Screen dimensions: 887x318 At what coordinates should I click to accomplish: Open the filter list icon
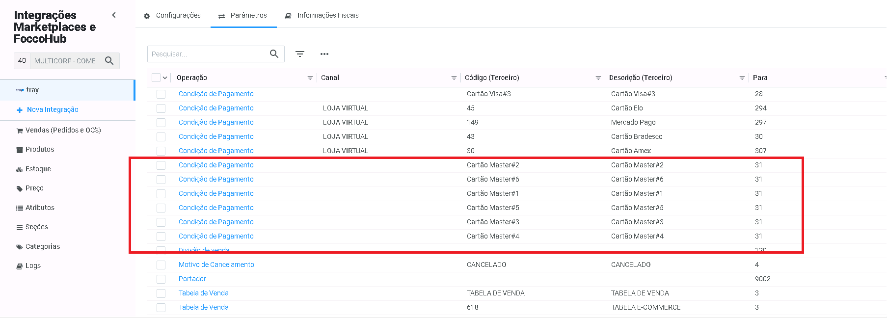click(x=300, y=54)
